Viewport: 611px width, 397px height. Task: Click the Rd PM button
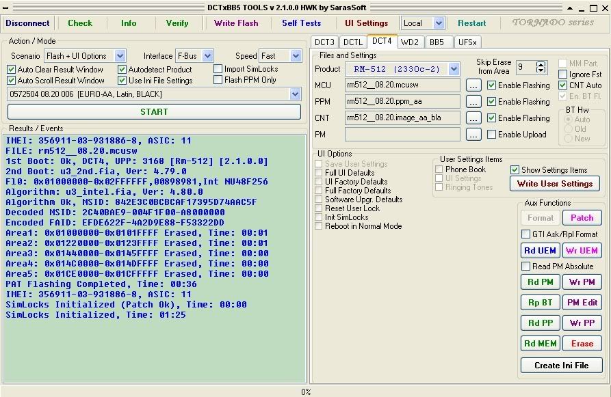point(540,282)
